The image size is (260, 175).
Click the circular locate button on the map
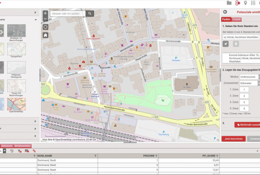click(45, 27)
